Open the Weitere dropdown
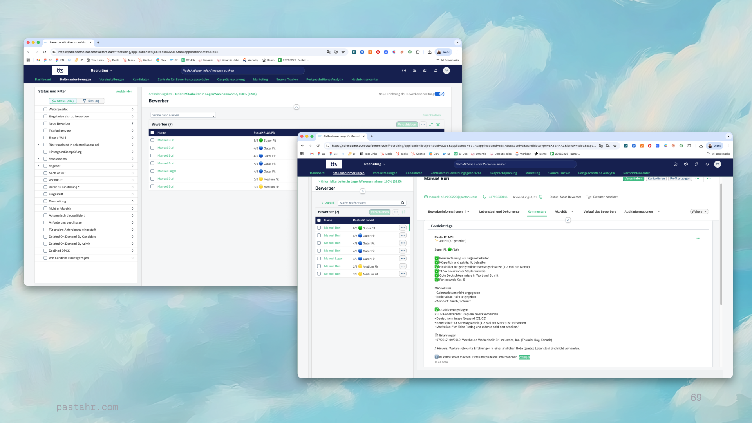Image resolution: width=752 pixels, height=423 pixels. [699, 211]
